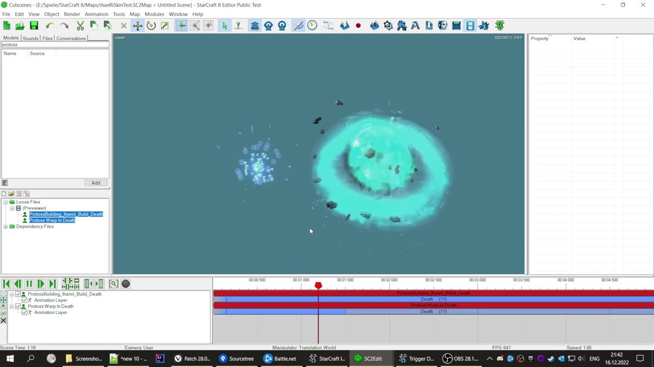Click the green Test Document SC icon
The image size is (654, 367).
(x=500, y=25)
